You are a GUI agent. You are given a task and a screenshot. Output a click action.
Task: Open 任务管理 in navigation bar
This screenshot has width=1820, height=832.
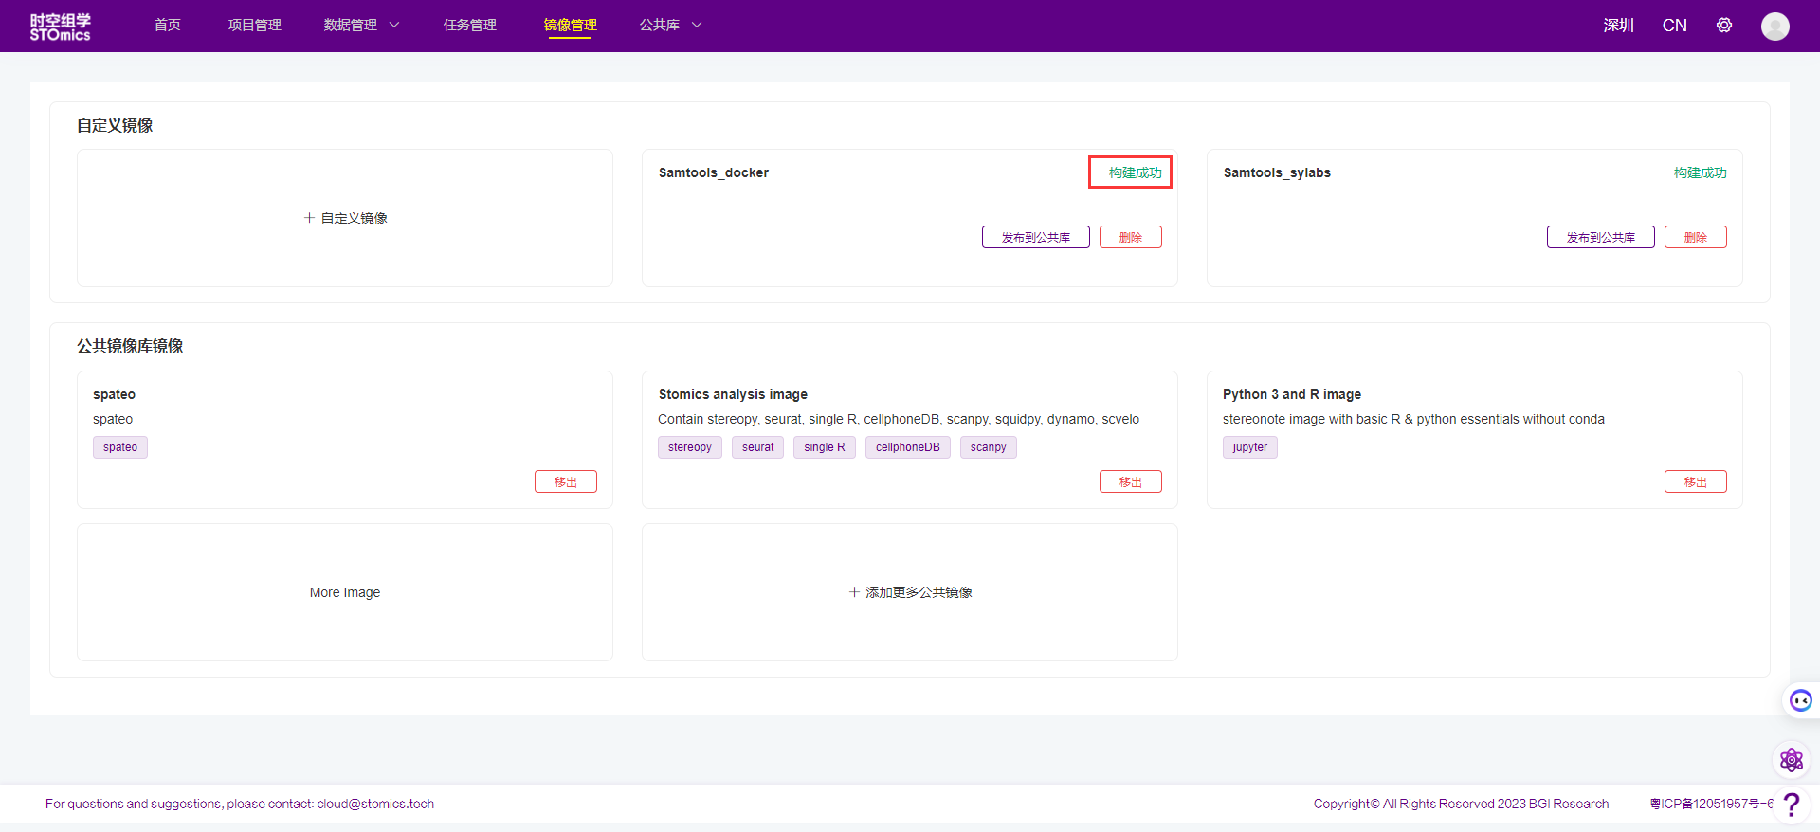tap(469, 26)
